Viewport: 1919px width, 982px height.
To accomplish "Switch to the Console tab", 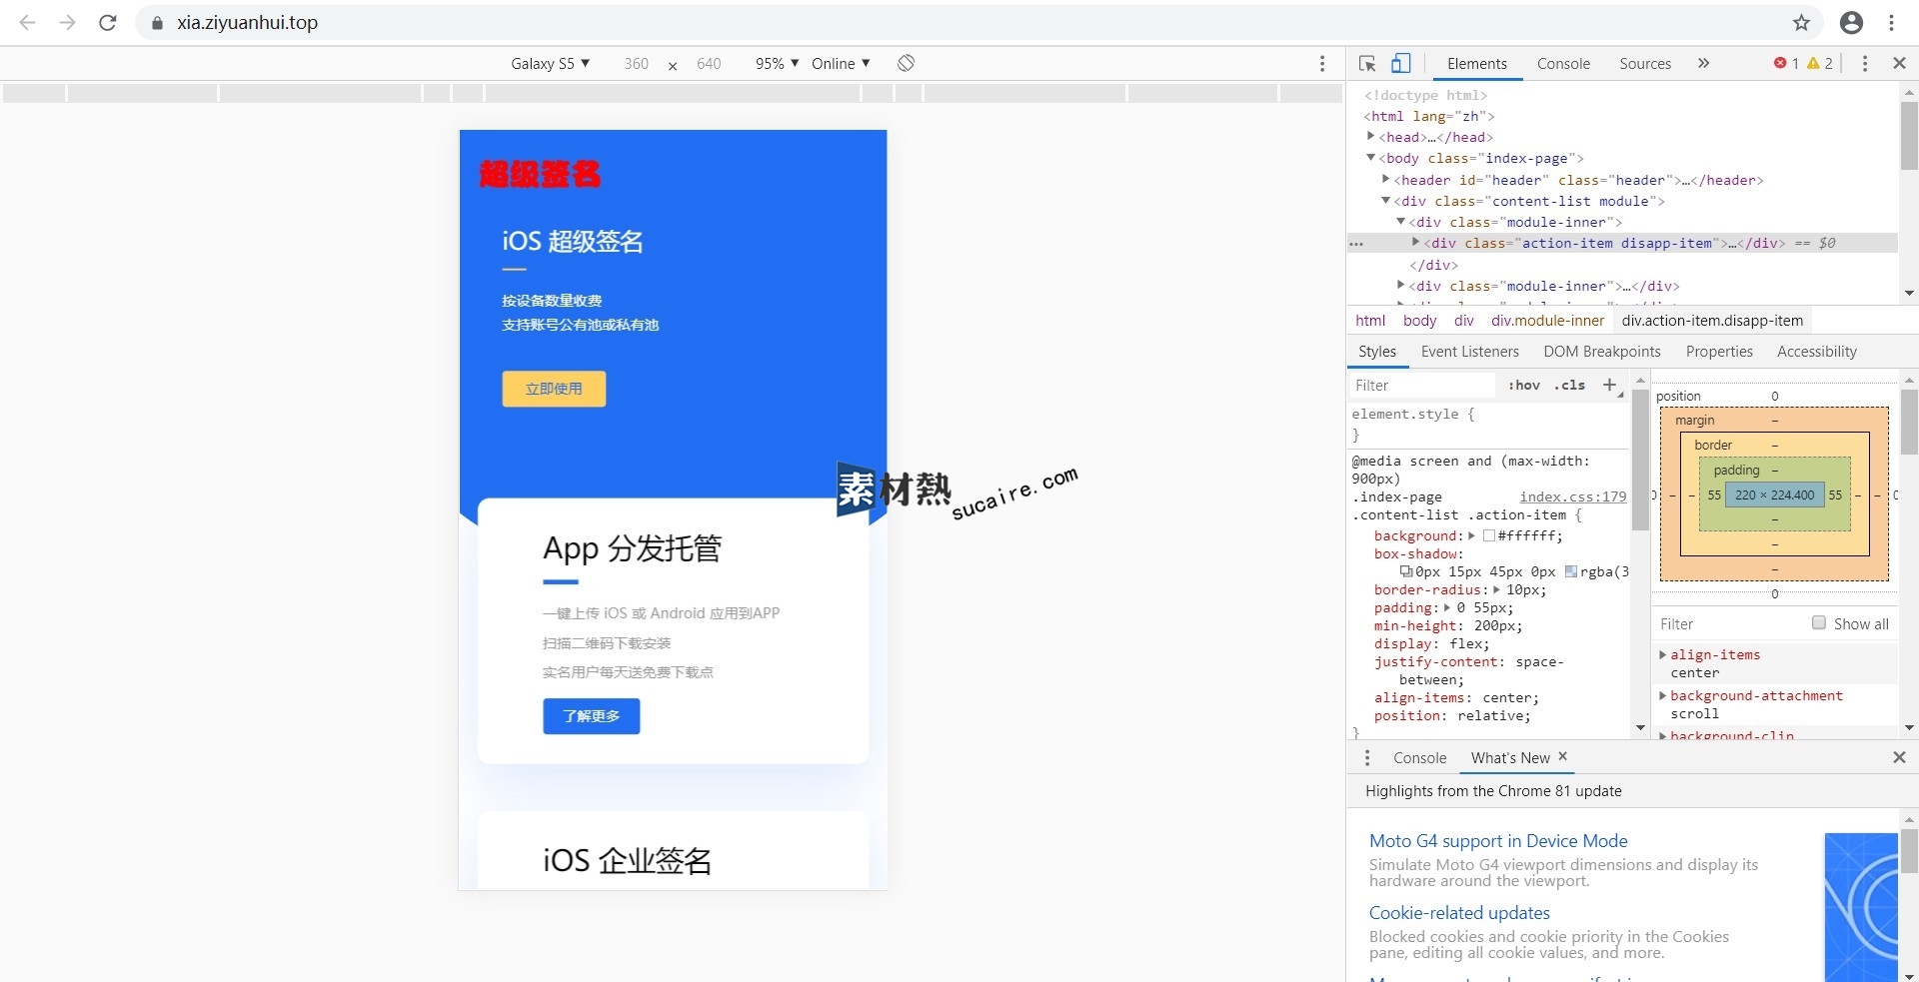I will [x=1563, y=63].
